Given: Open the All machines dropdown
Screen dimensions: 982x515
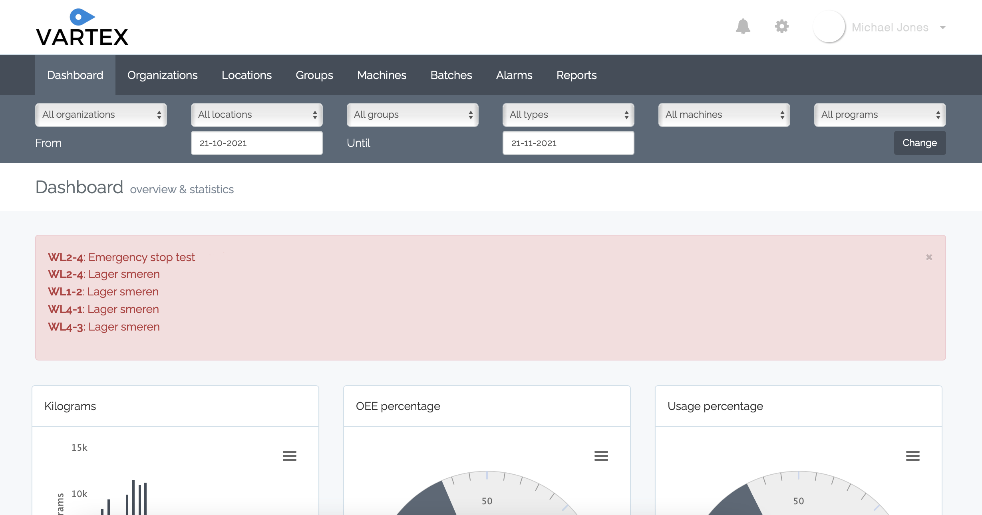Looking at the screenshot, I should (724, 115).
